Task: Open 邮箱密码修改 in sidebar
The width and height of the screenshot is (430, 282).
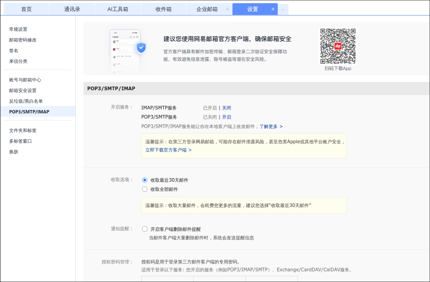Action: (23, 40)
